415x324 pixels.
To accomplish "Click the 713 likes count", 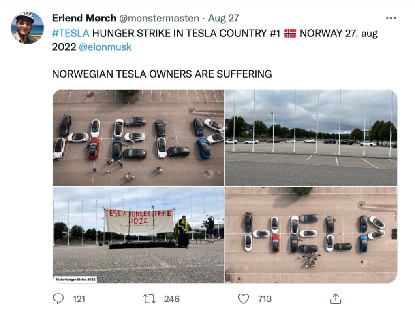I will tap(265, 299).
